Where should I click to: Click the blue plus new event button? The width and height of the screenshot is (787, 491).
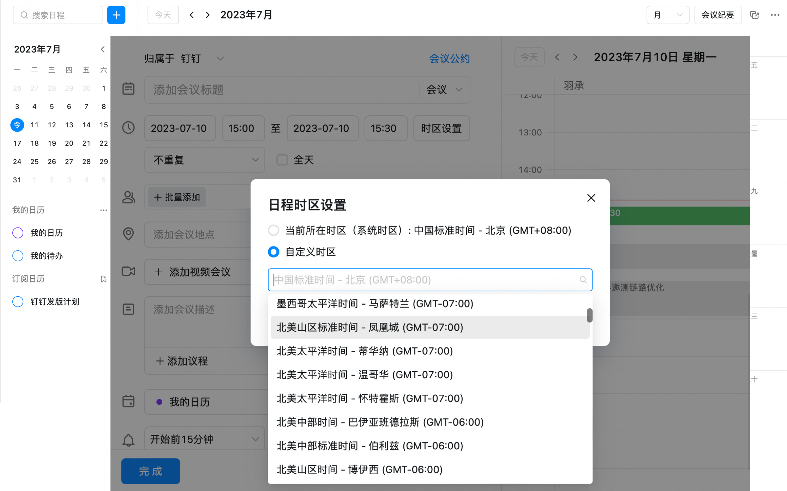pyautogui.click(x=116, y=15)
